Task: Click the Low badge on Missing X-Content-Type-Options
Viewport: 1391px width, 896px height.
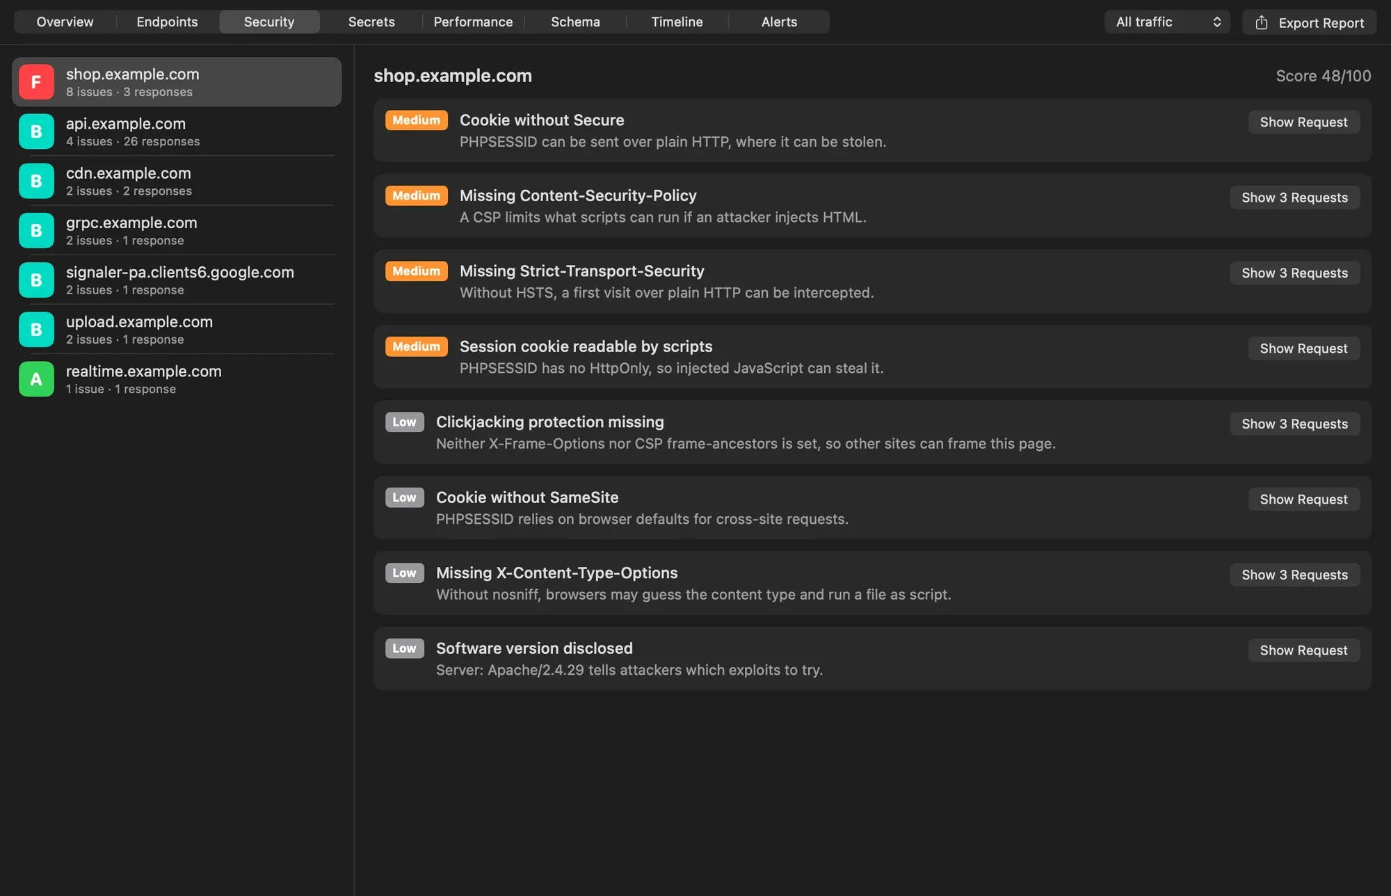Action: (404, 573)
